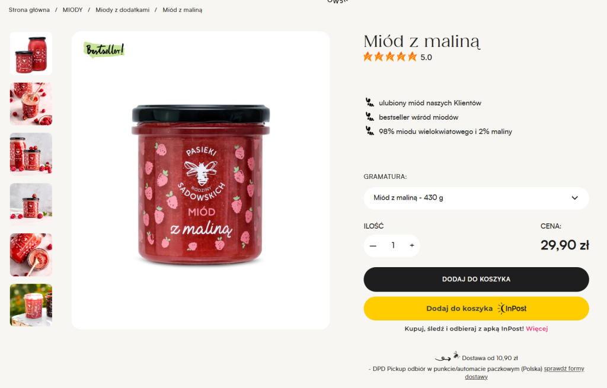Select the fifth close-up jar thumbnail

[x=31, y=255]
